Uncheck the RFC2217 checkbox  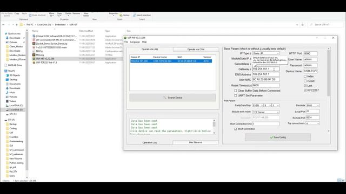pyautogui.click(x=305, y=90)
